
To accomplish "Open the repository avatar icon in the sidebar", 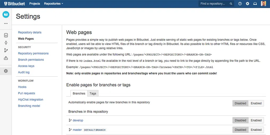I will [6, 15].
